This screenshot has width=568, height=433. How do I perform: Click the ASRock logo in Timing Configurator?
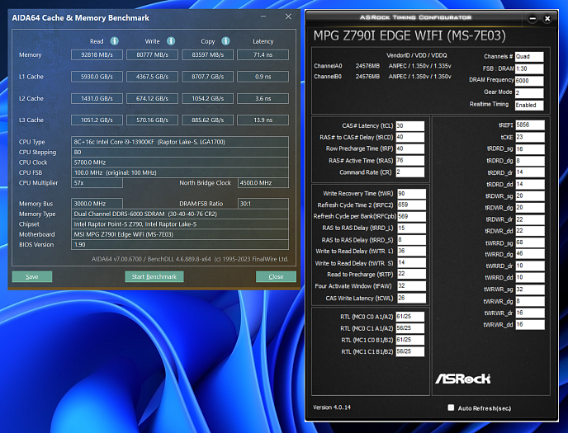[462, 379]
